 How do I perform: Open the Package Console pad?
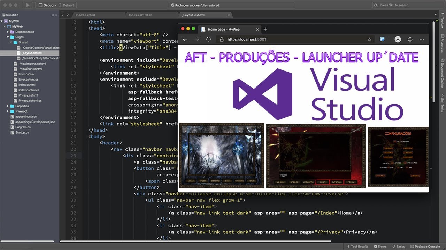pos(425,247)
